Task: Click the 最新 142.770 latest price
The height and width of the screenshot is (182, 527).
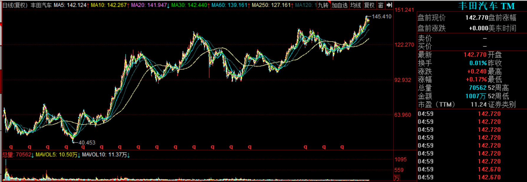Action: click(475, 55)
